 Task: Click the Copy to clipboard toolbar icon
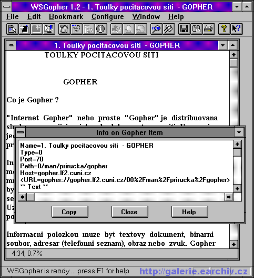click(196, 29)
